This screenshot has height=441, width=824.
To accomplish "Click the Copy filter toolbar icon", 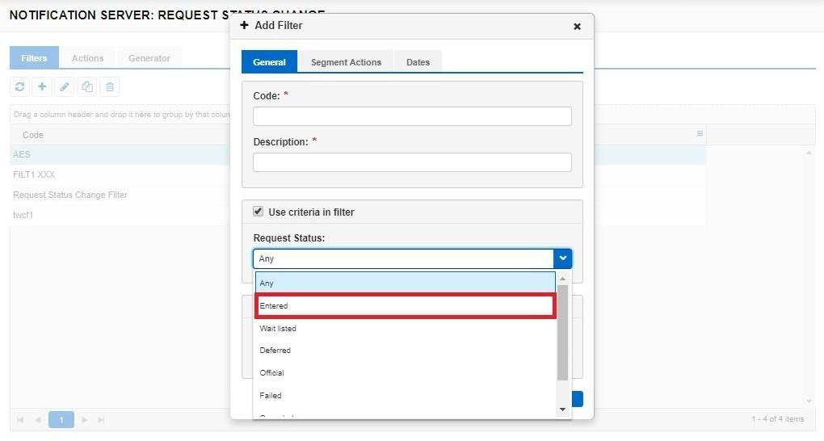I will point(87,86).
